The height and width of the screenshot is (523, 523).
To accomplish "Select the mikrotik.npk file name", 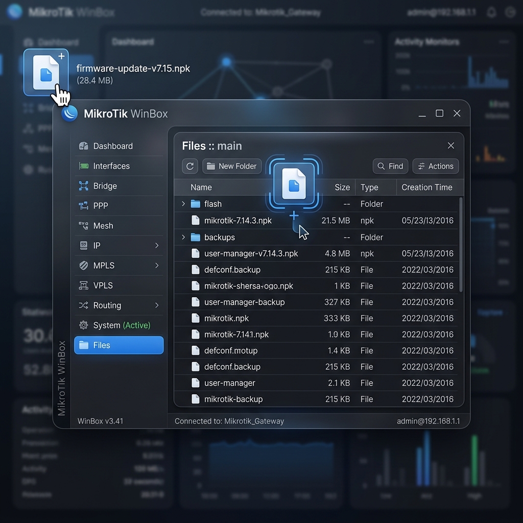I will (226, 319).
